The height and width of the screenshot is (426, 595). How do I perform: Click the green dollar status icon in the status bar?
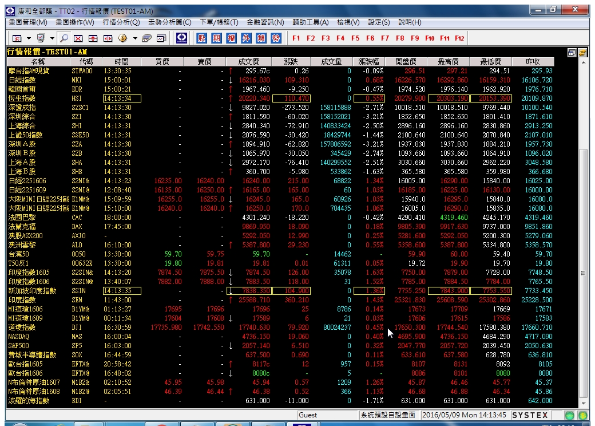[583, 415]
